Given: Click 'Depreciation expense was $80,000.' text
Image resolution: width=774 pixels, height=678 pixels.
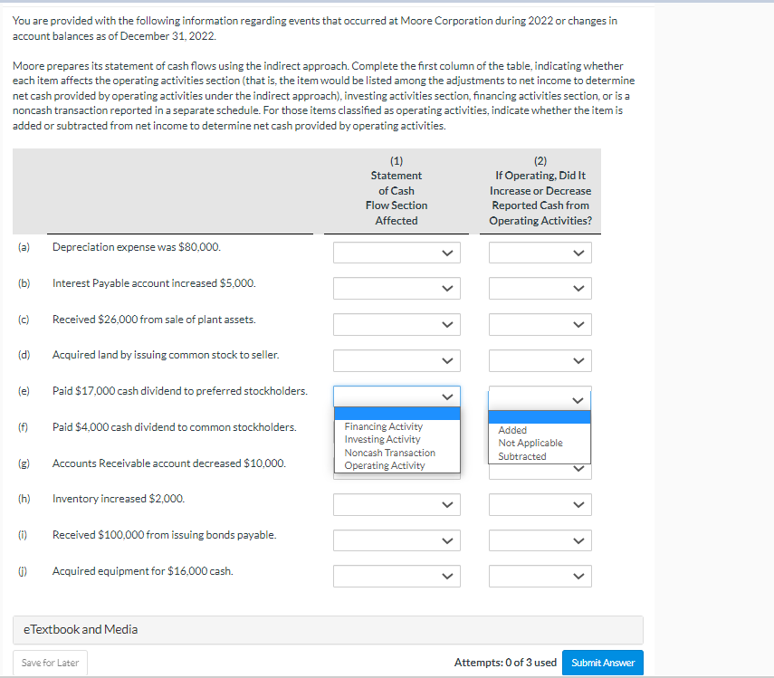Looking at the screenshot, I should [136, 247].
